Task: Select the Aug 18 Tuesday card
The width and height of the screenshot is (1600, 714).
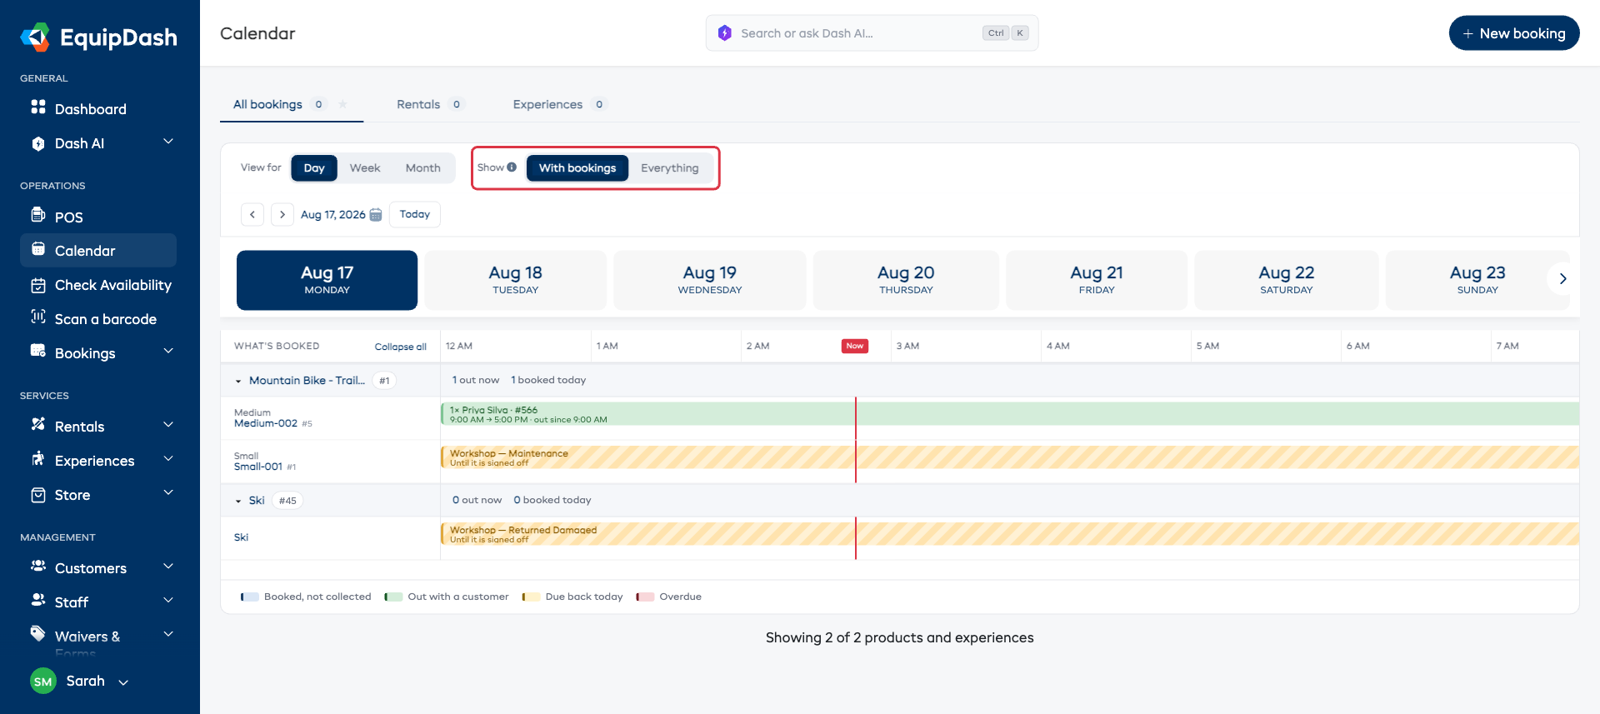Action: [515, 280]
